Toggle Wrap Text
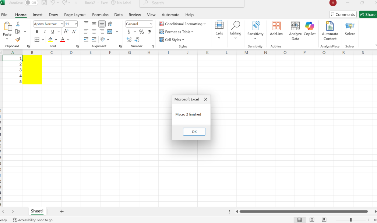This screenshot has width=377, height=223. point(110,24)
